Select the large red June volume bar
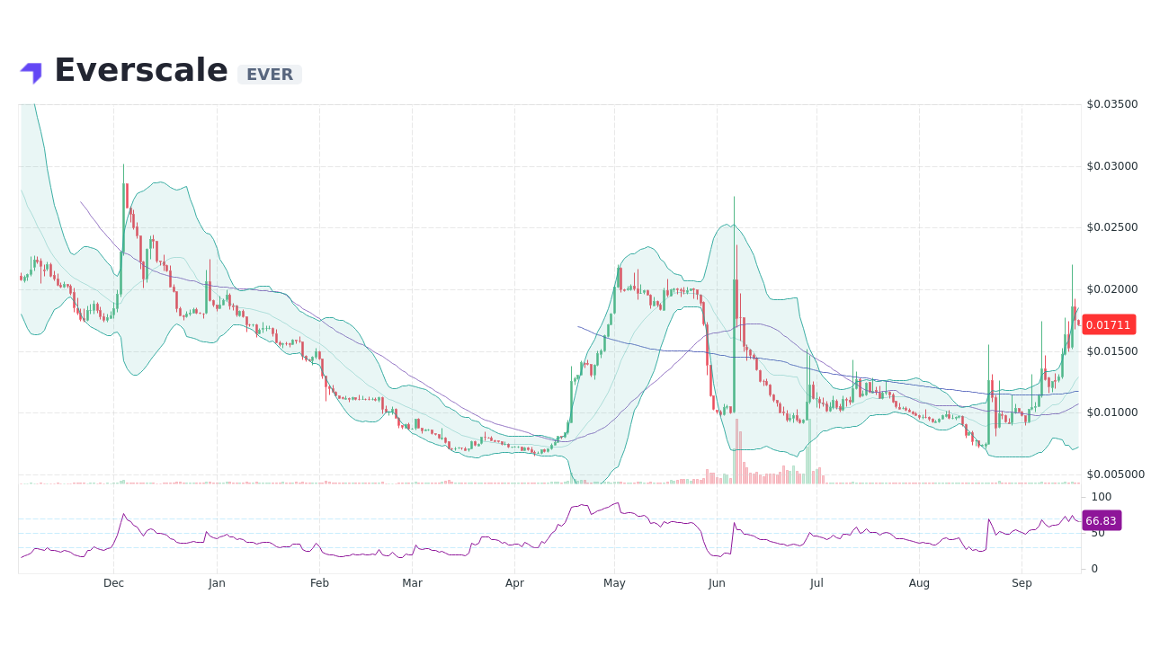Image resolution: width=1151 pixels, height=647 pixels. click(737, 467)
